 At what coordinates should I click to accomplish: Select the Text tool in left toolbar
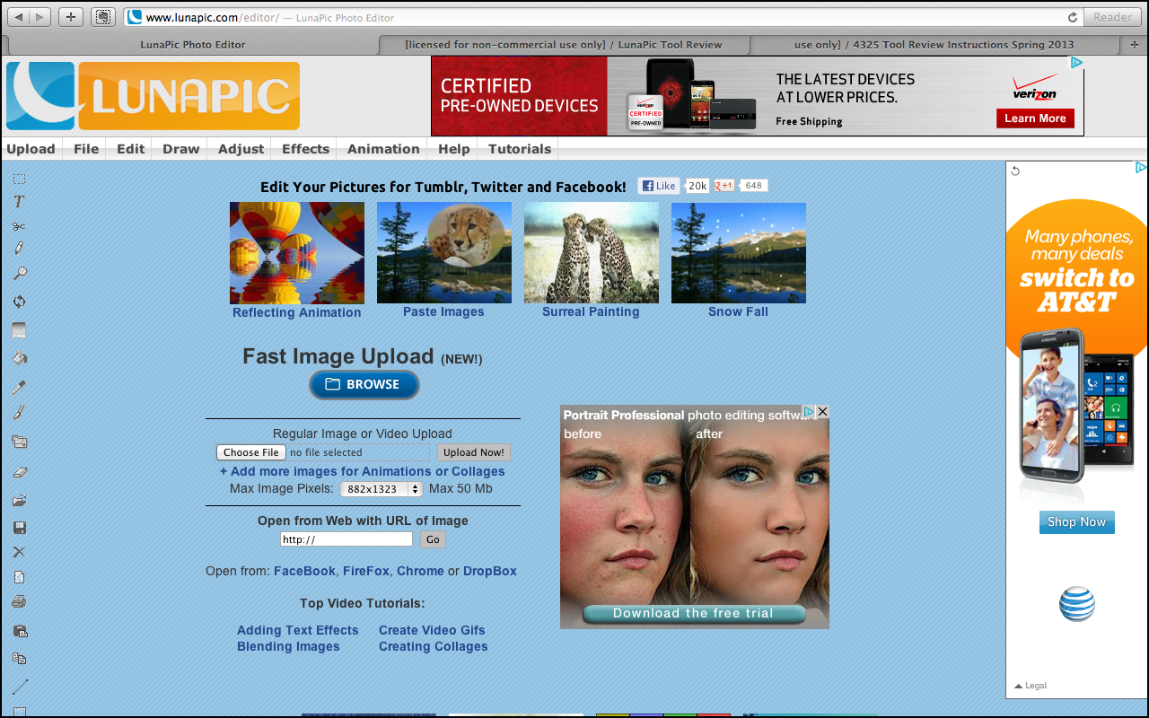tap(19, 202)
